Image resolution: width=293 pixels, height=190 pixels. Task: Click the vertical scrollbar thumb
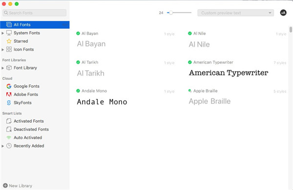click(x=291, y=29)
